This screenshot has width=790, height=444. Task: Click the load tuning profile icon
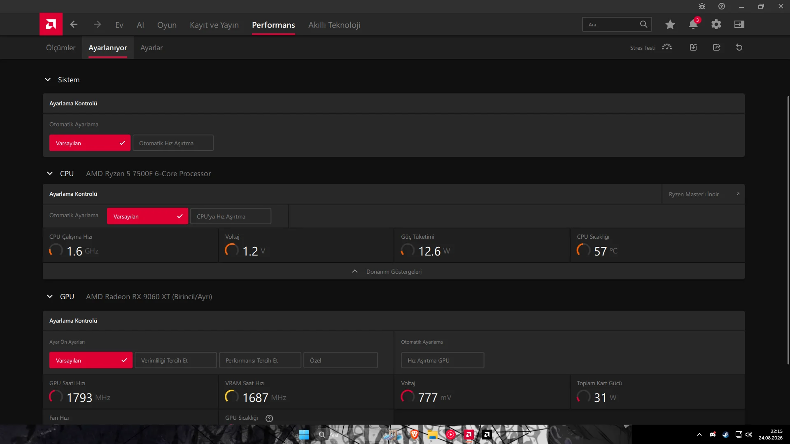click(693, 47)
